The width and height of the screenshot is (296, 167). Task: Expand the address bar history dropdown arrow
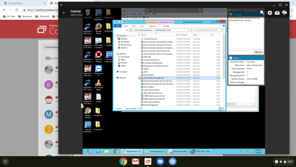[188, 30]
